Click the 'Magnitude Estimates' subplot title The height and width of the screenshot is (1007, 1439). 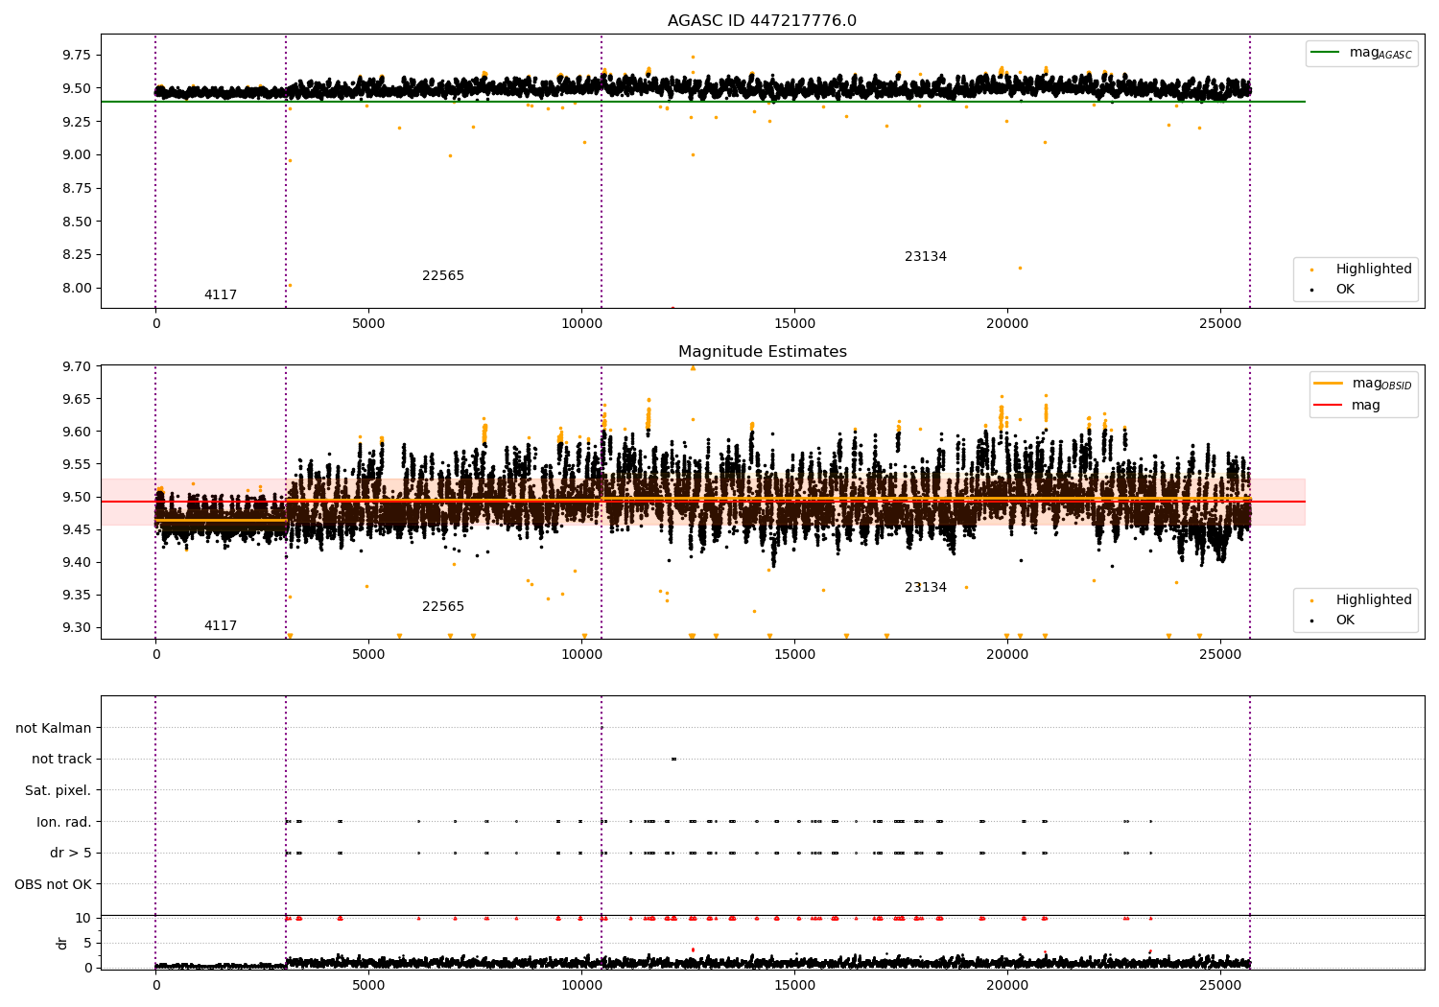(762, 352)
